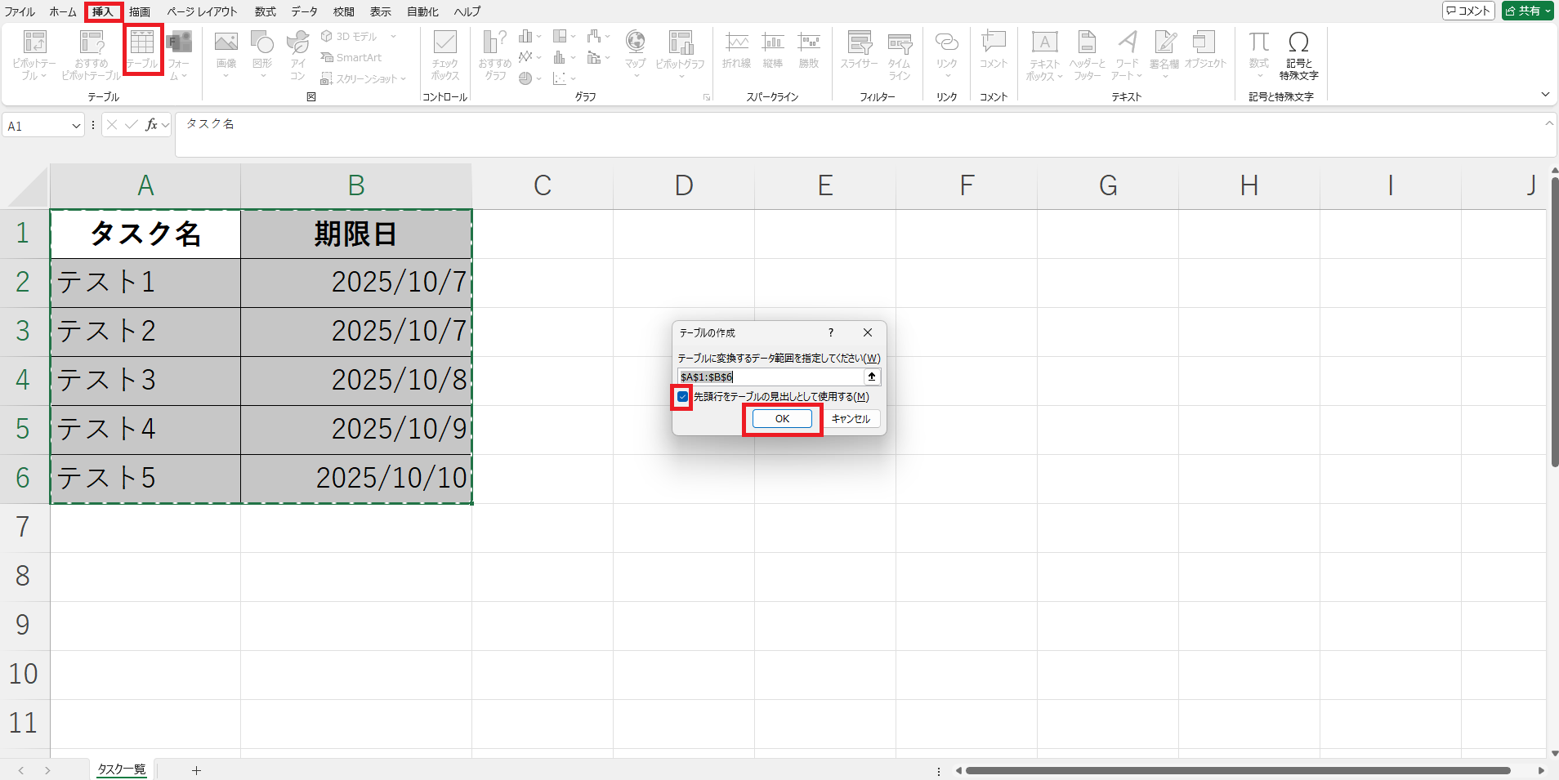Collapse the ribbon with the chevron
The height and width of the screenshot is (780, 1559).
(x=1545, y=95)
